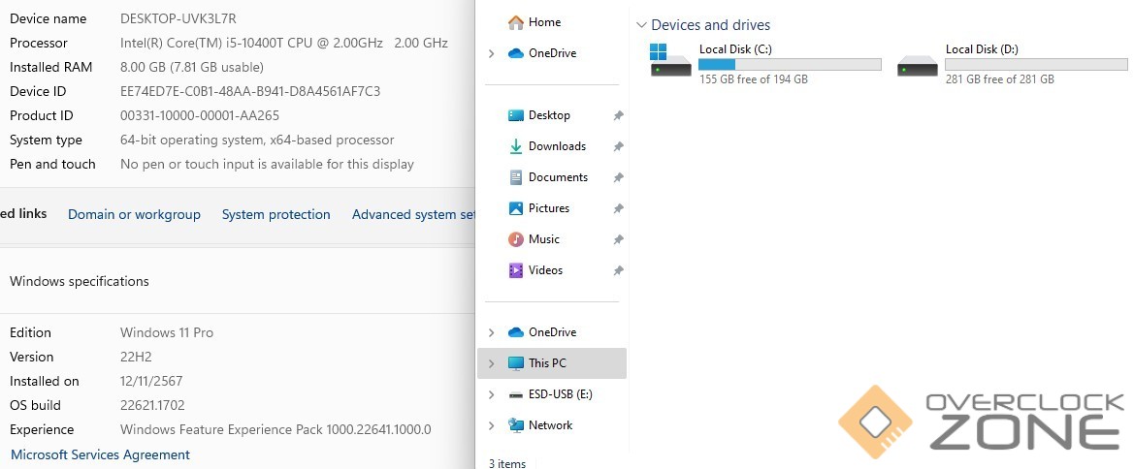Unpin Pictures using its pin icon
1134x469 pixels.
tap(618, 209)
